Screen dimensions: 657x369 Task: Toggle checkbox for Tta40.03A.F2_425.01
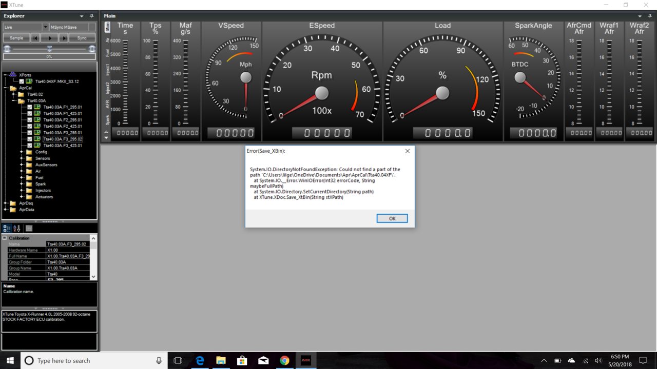(x=30, y=126)
